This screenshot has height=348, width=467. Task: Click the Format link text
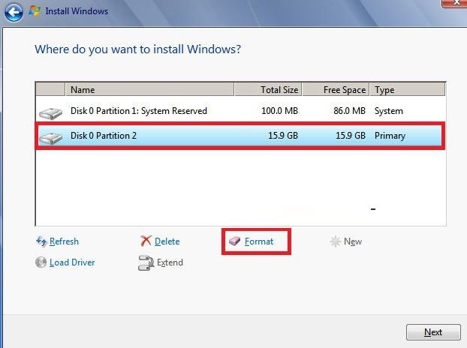pyautogui.click(x=259, y=241)
